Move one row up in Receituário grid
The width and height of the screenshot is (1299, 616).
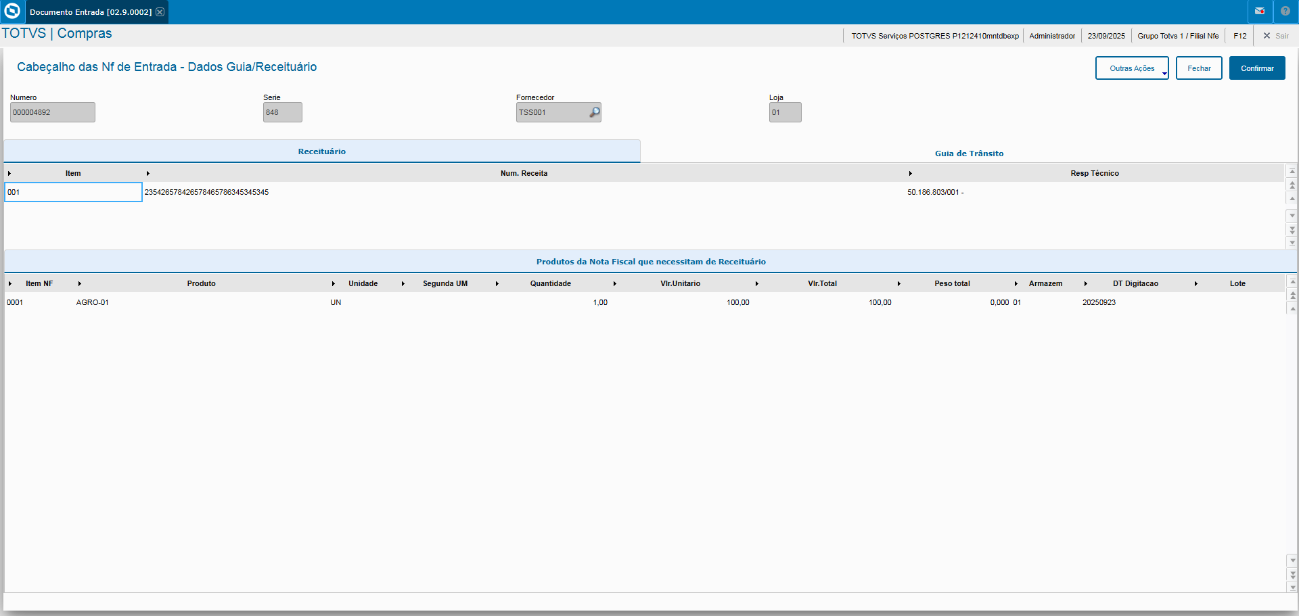point(1292,198)
